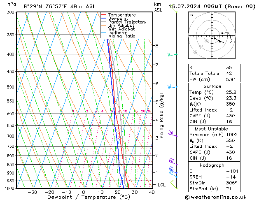Click the Surface section heading
The width and height of the screenshot is (259, 200).
point(212,86)
